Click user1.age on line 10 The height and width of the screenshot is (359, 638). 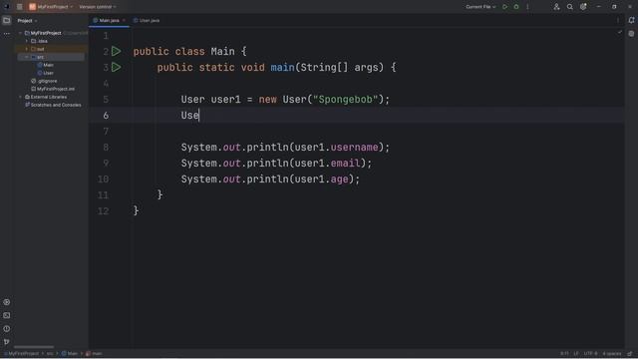[x=321, y=179]
